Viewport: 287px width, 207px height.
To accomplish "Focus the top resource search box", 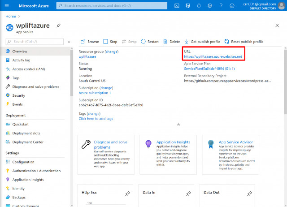I will click(x=112, y=6).
